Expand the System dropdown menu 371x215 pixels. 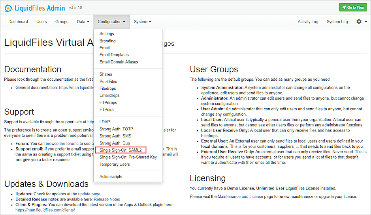(x=143, y=22)
